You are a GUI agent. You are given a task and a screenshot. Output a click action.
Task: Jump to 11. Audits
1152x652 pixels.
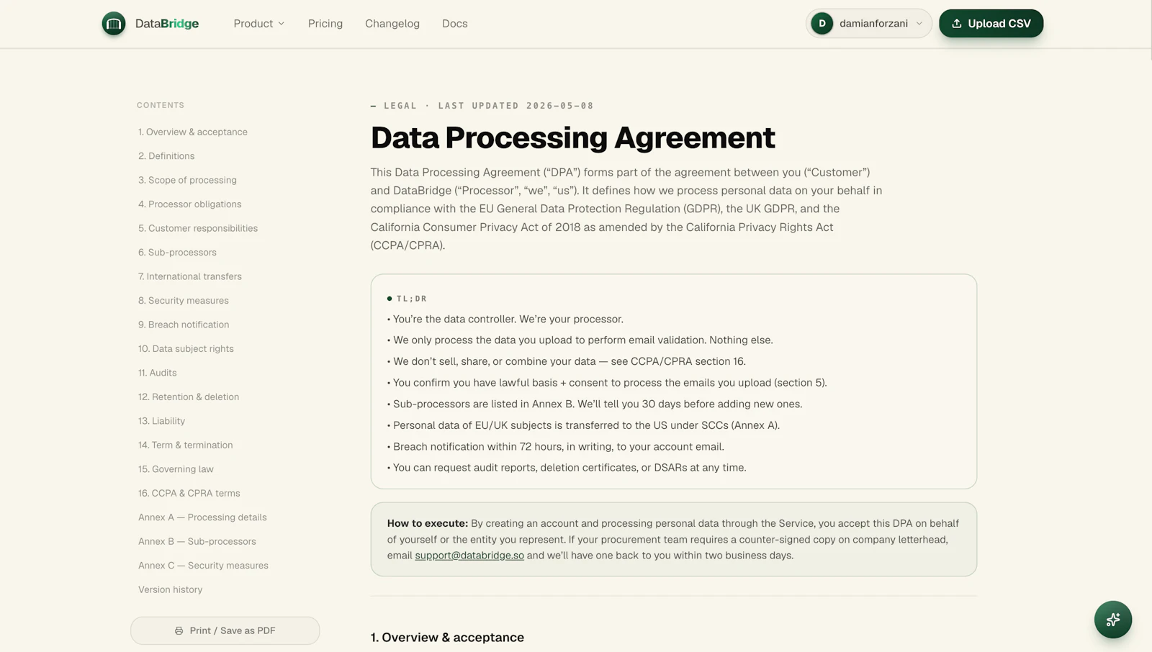tap(157, 373)
